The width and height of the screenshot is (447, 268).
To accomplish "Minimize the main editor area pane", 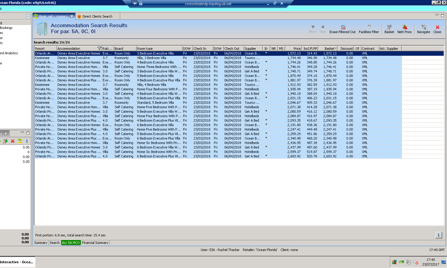I will tap(437, 15).
